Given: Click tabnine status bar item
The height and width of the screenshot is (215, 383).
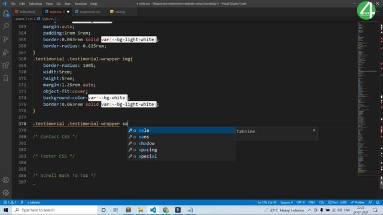Looking at the screenshot, I should (34, 202).
